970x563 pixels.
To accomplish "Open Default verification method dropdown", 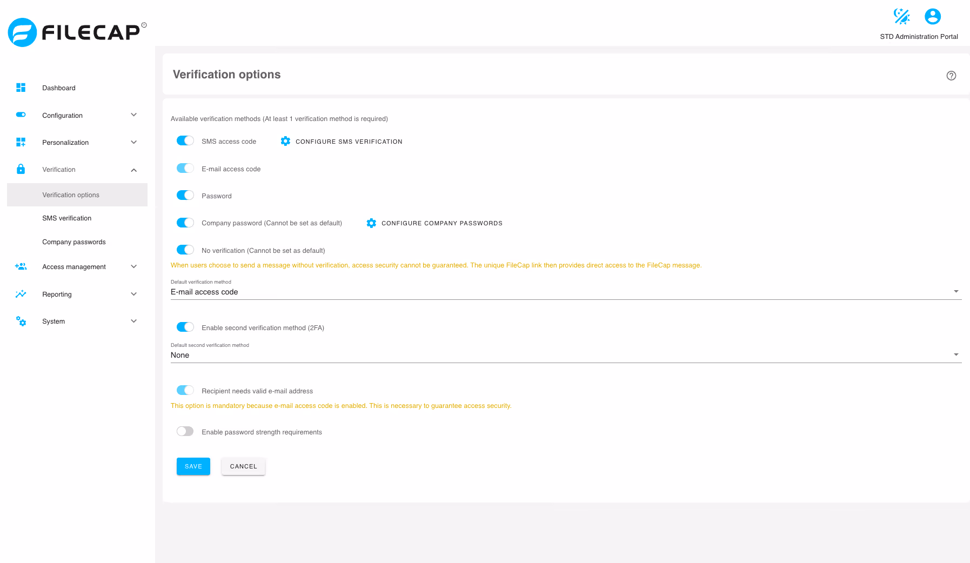I will coord(566,292).
